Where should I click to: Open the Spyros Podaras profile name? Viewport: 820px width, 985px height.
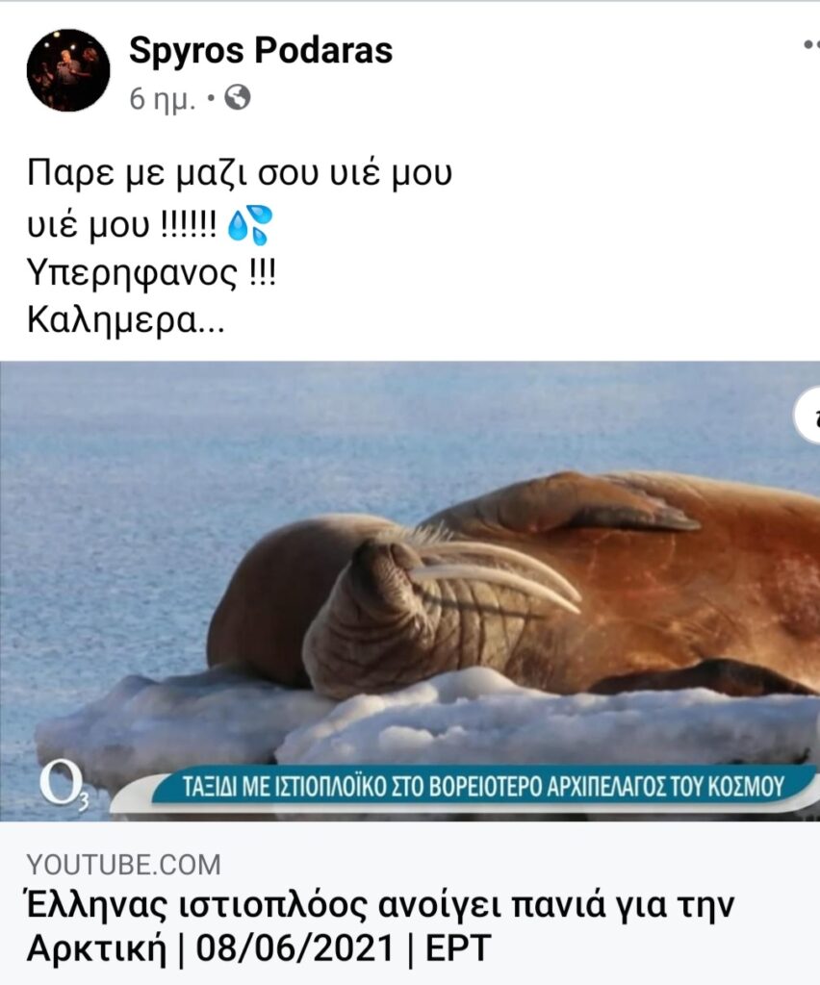tap(261, 50)
